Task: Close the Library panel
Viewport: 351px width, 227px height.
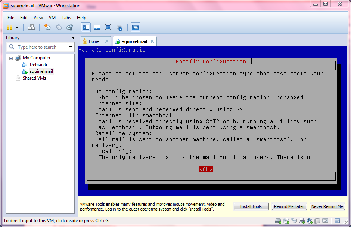Action: (73, 38)
